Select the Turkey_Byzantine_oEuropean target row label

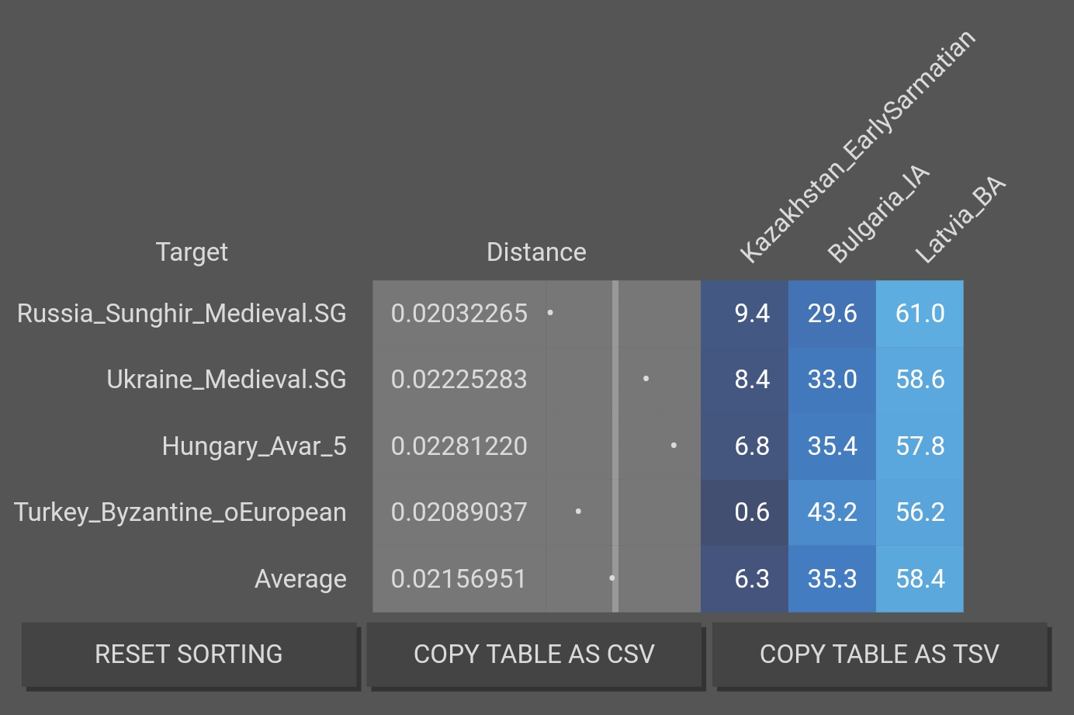click(180, 512)
